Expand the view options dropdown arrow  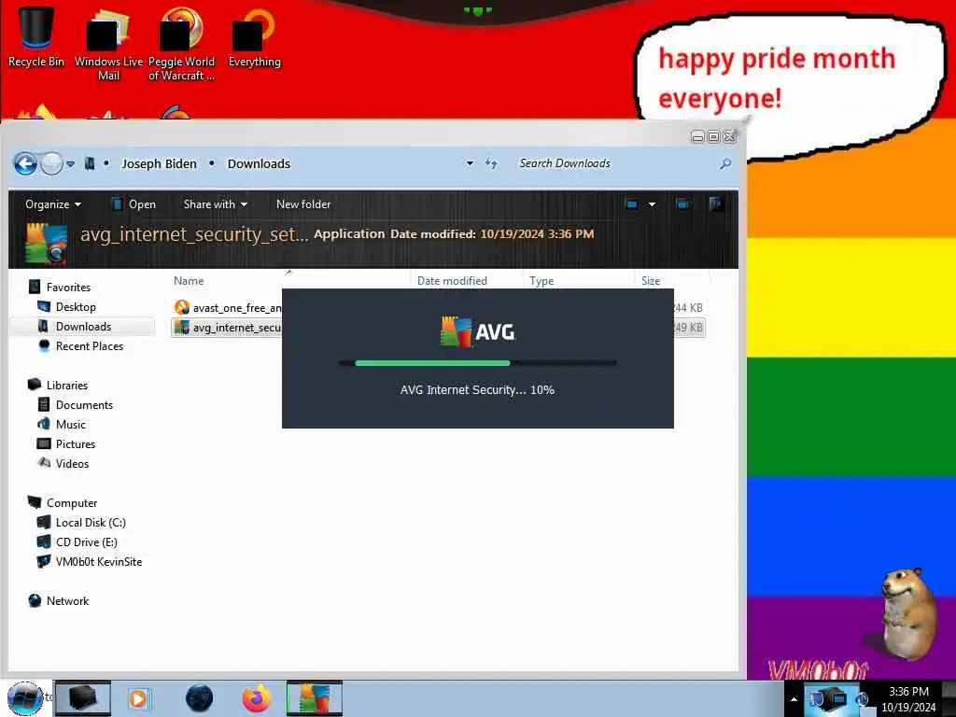point(652,204)
